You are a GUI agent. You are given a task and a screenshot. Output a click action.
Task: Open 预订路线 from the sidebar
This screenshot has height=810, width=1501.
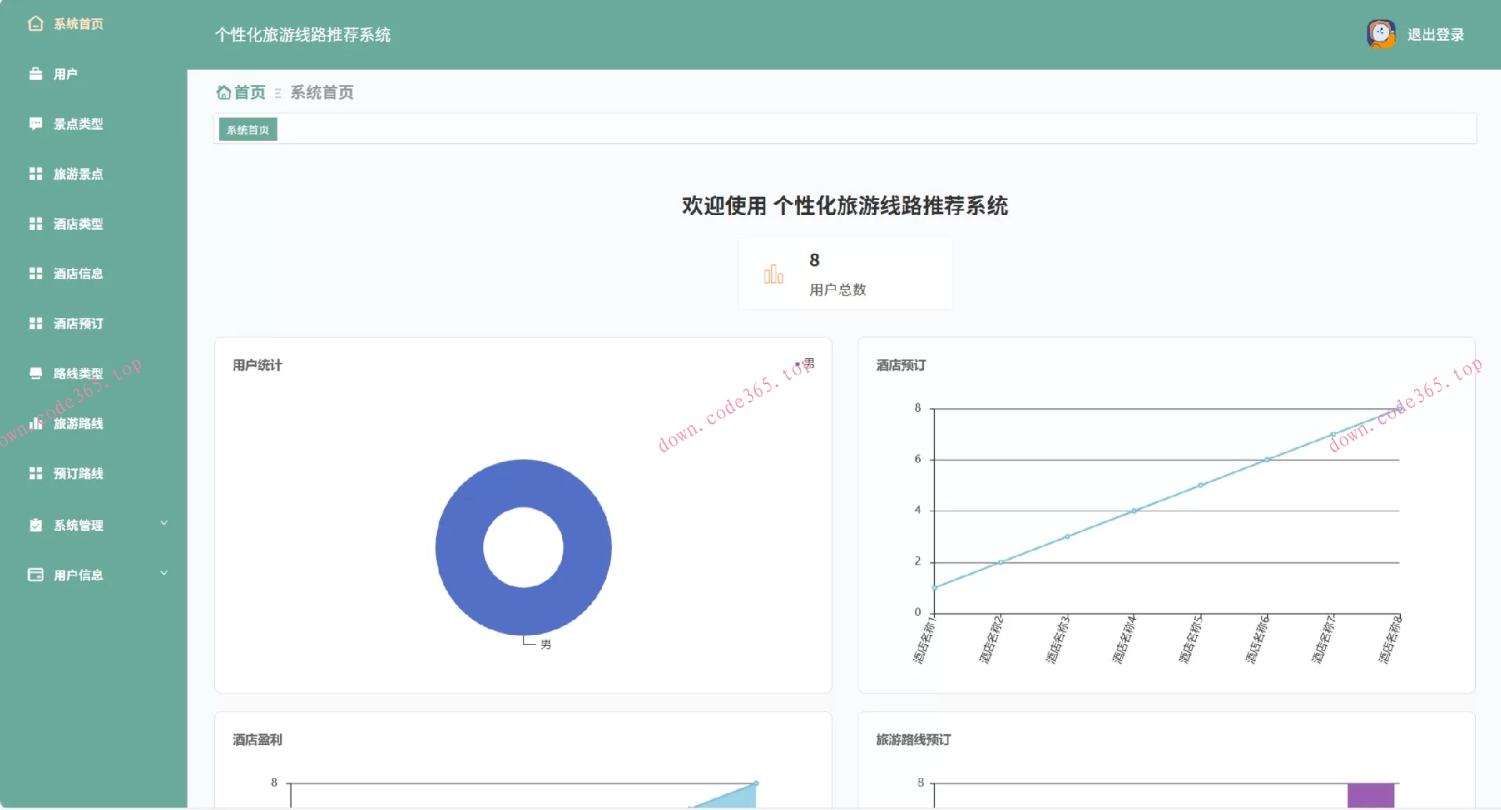coord(78,473)
